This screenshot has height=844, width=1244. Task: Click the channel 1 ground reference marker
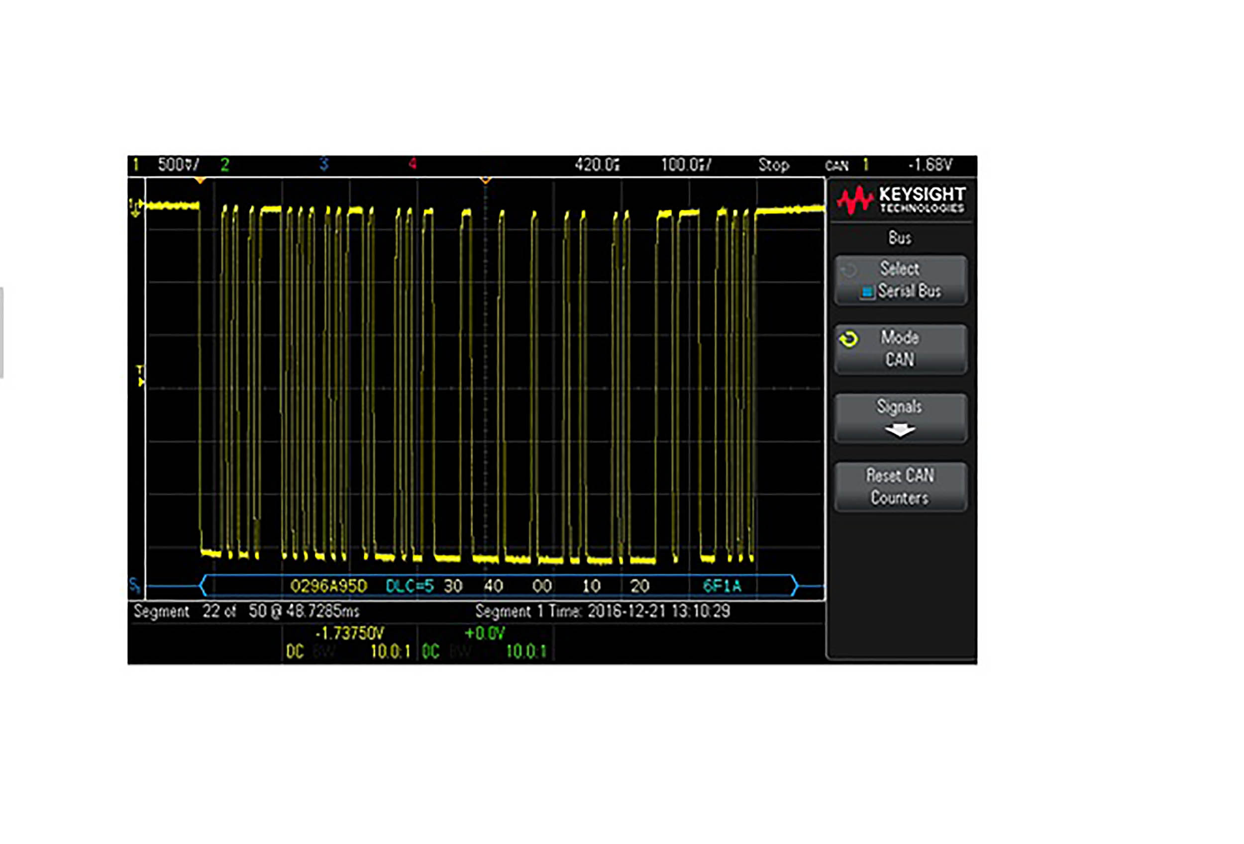tap(135, 207)
